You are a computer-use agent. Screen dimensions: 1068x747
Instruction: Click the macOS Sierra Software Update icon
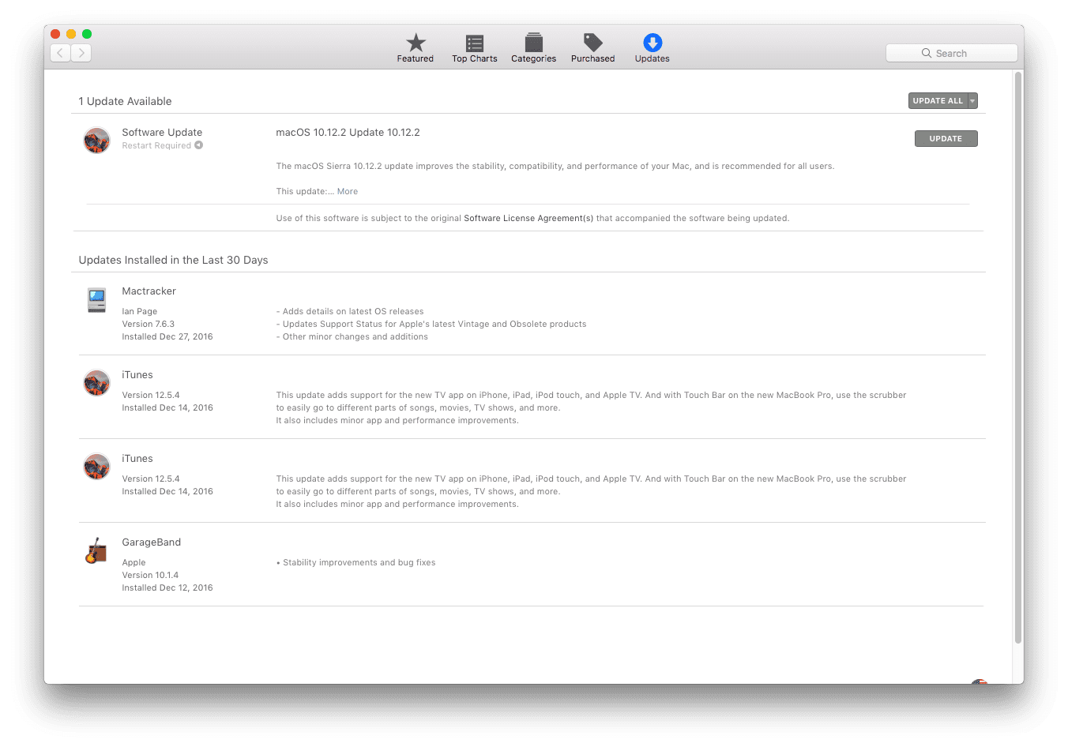(96, 141)
